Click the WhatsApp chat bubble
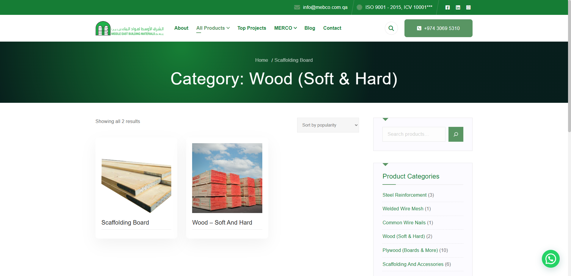Screen dimensions: 571x276 tap(550, 259)
